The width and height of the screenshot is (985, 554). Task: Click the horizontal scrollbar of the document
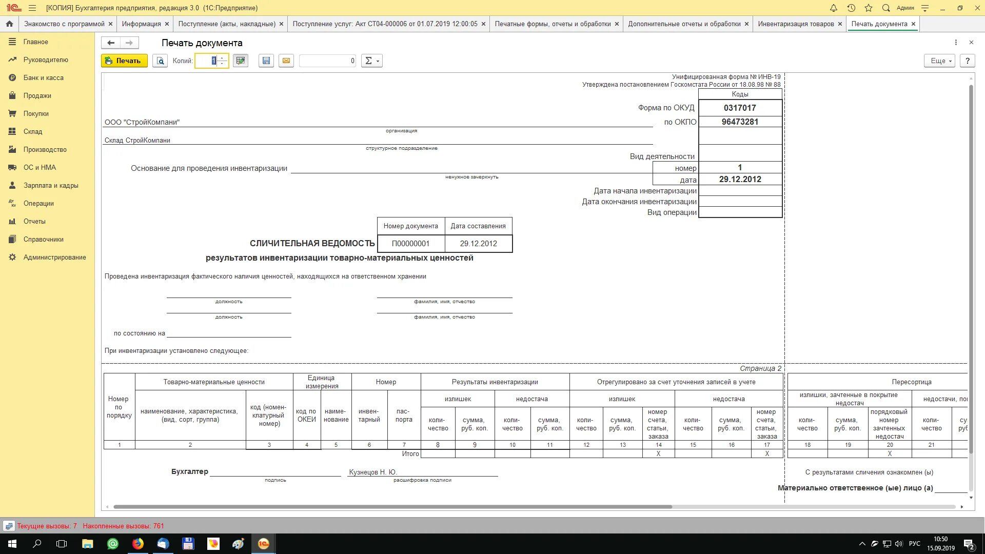coord(392,507)
